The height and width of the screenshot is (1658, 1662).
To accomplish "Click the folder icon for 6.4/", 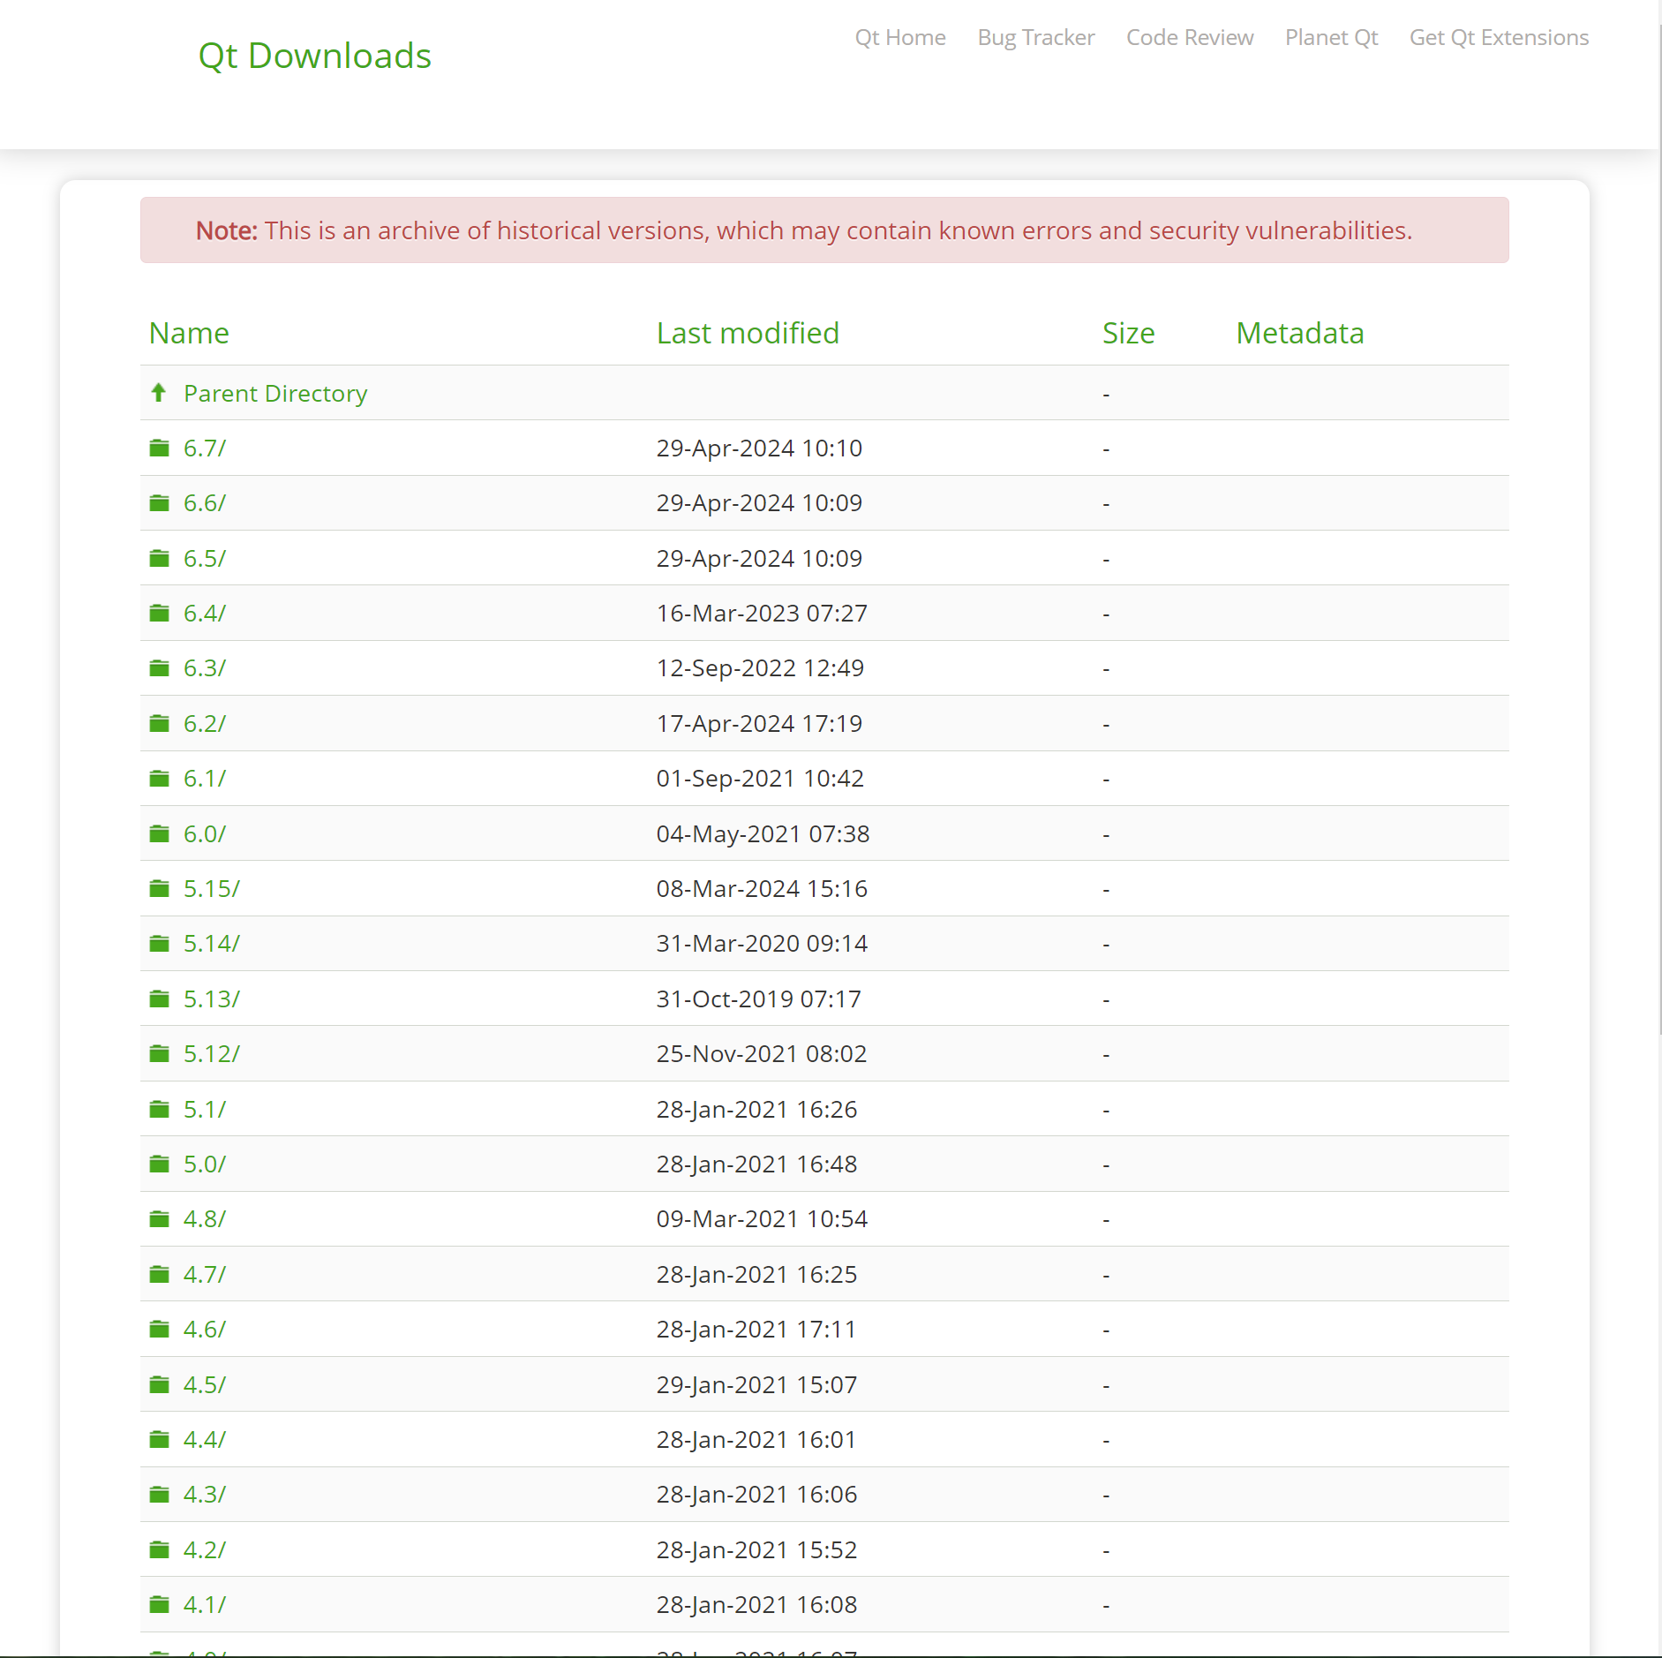I will click(x=159, y=614).
